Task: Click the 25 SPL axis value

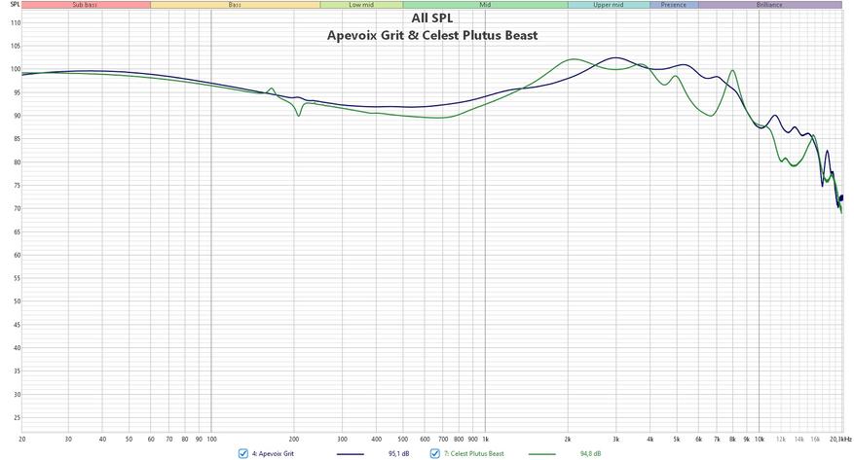Action: (x=17, y=418)
